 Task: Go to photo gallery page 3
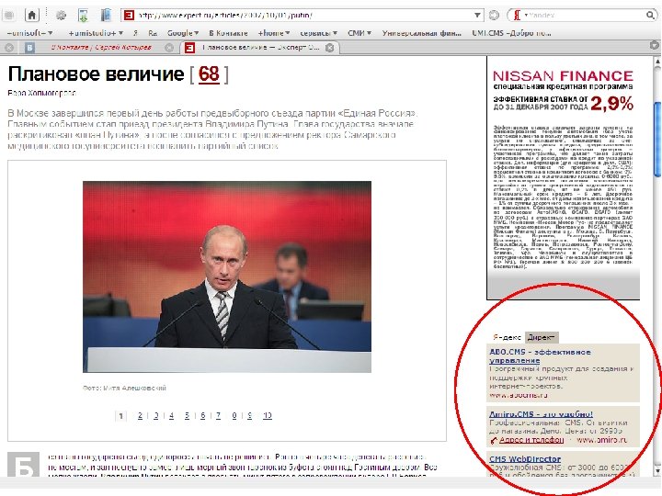[155, 415]
